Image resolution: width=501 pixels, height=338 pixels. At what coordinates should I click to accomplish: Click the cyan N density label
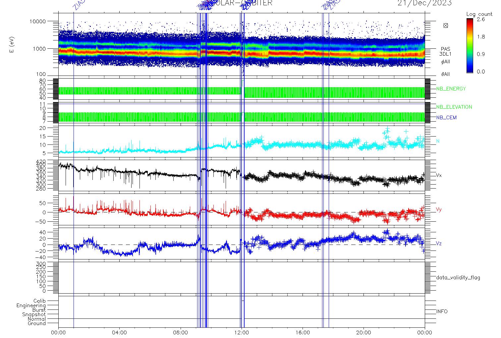438,141
